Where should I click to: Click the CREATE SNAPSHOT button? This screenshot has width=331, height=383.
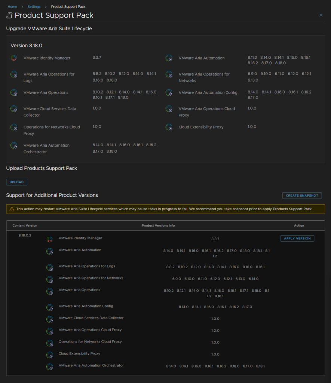pos(302,195)
